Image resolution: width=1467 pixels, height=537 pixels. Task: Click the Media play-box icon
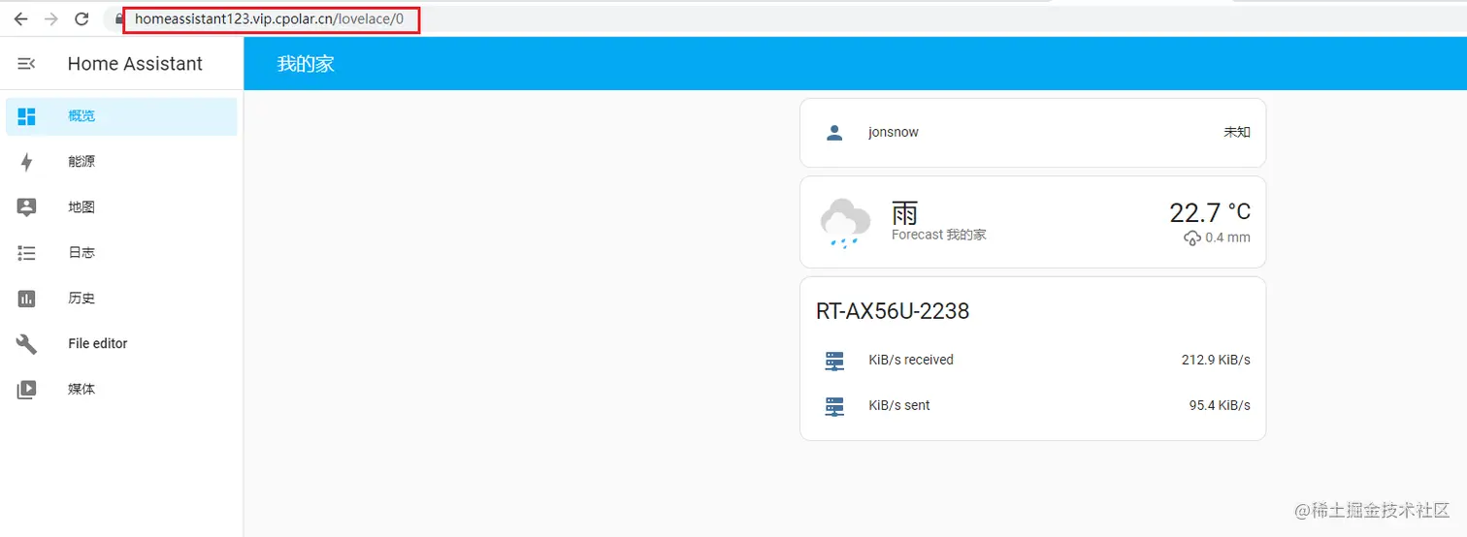click(x=26, y=390)
